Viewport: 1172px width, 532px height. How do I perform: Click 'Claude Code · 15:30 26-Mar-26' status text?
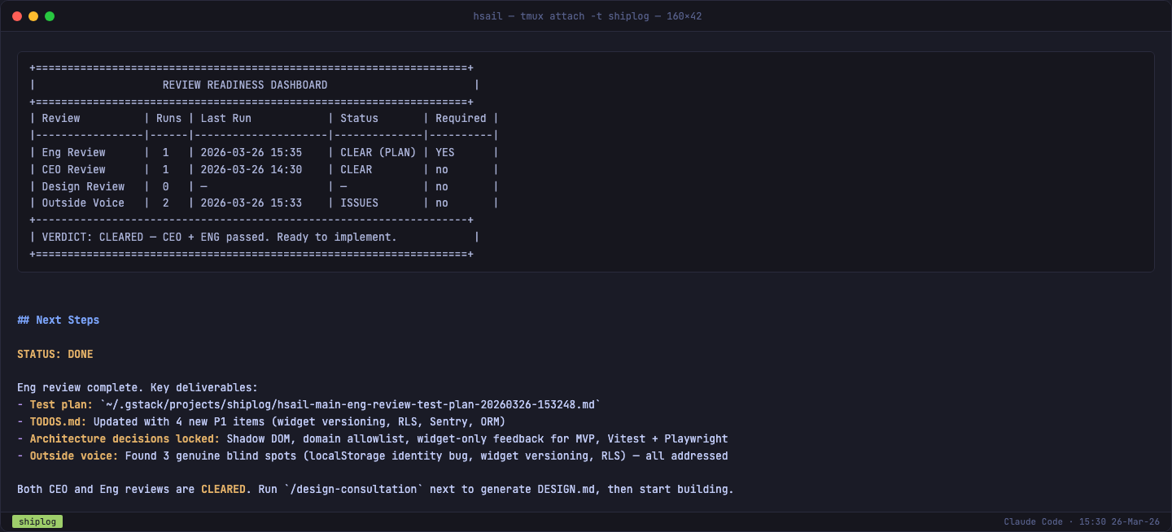click(x=1082, y=521)
